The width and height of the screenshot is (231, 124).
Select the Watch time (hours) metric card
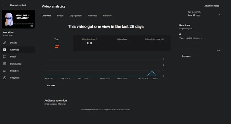click(x=89, y=43)
